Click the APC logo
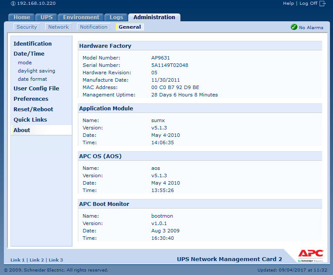Screen dimensions: 333x275 pyautogui.click(x=310, y=254)
